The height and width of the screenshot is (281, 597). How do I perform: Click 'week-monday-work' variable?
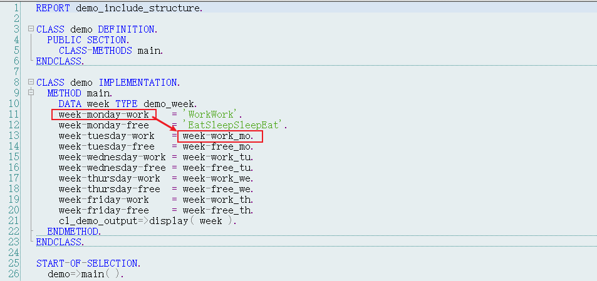coord(103,115)
